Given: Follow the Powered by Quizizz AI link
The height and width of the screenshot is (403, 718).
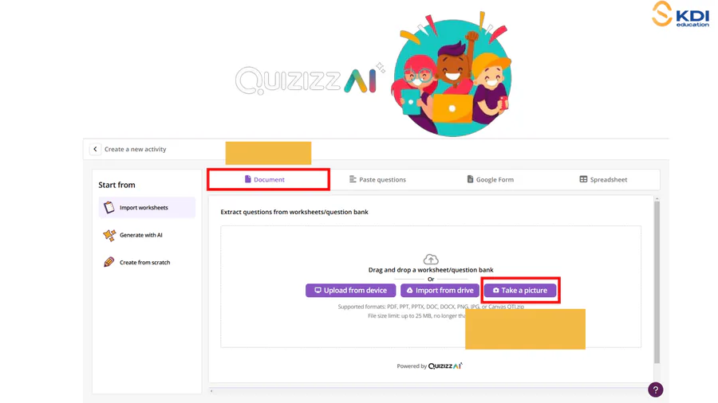Looking at the screenshot, I should pos(430,366).
